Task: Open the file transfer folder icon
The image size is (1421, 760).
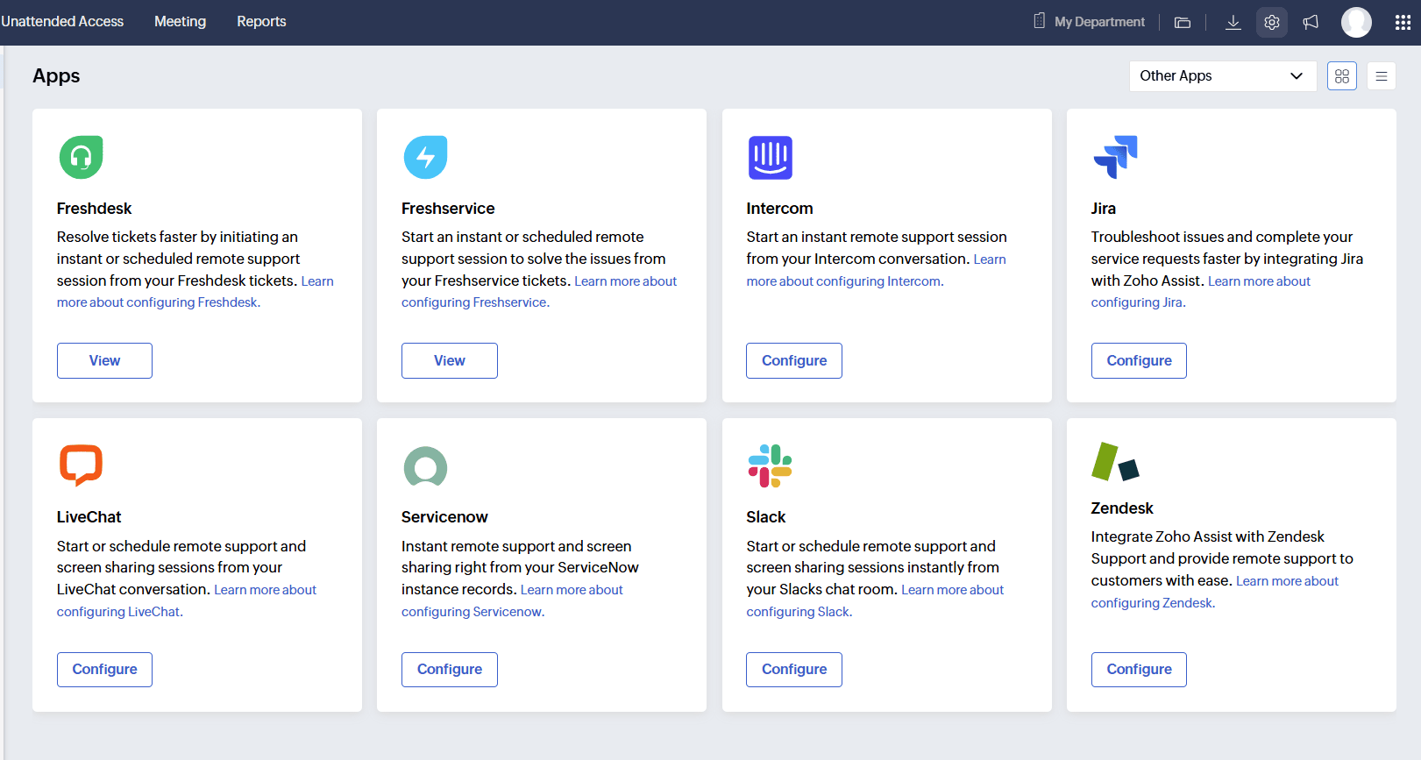Action: [1183, 22]
